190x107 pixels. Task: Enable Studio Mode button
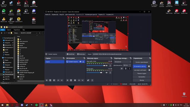click(142, 73)
